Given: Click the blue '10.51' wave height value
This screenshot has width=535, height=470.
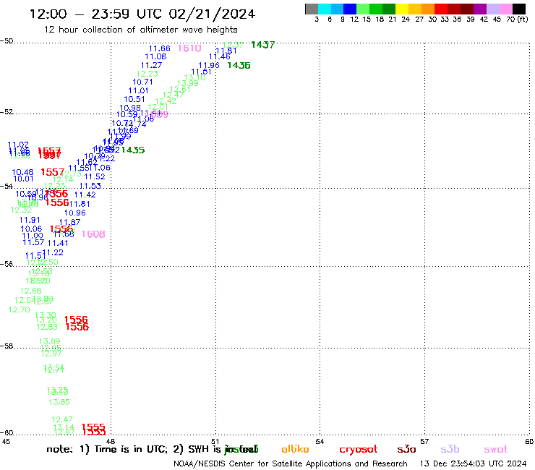Looking at the screenshot, I should pos(134,99).
